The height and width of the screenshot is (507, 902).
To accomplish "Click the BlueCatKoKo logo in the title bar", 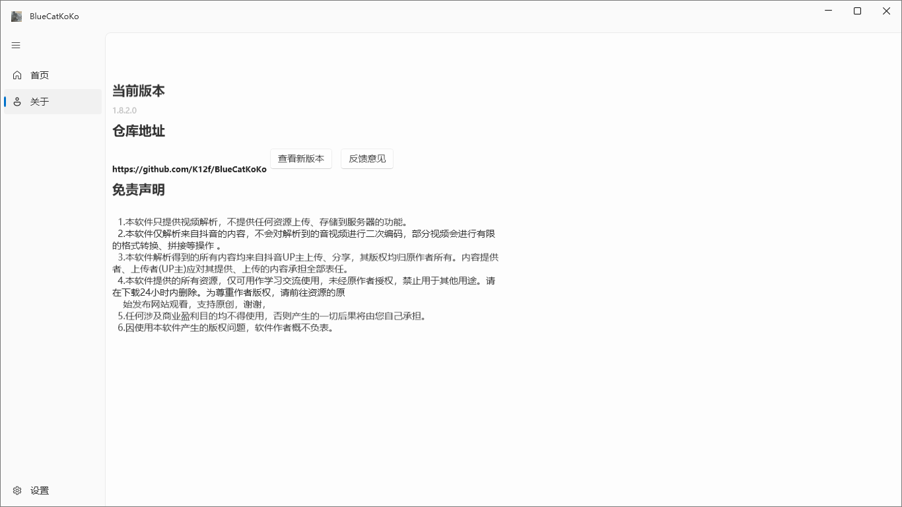I will [16, 16].
